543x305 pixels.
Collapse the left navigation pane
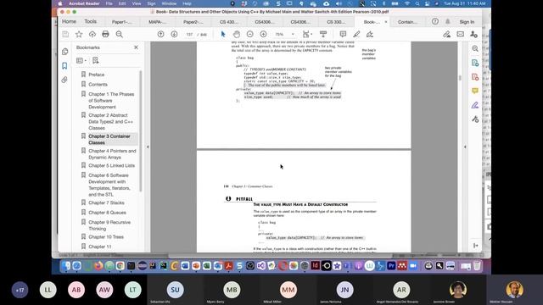(148, 147)
